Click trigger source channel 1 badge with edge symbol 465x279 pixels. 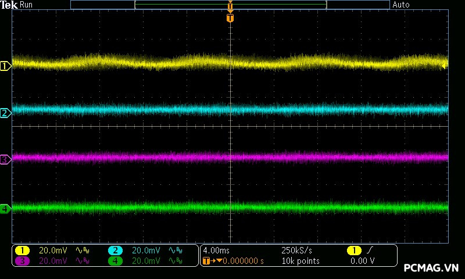[x=353, y=250]
